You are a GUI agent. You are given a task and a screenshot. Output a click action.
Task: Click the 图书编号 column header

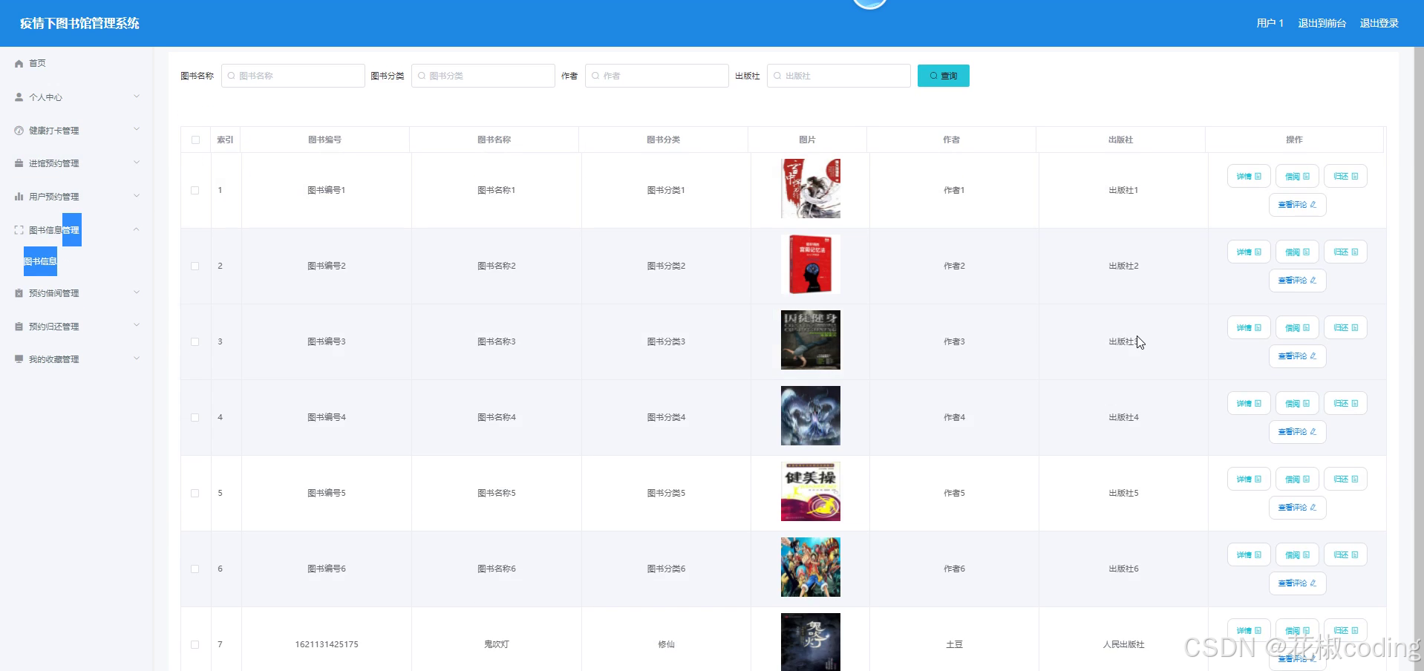324,140
